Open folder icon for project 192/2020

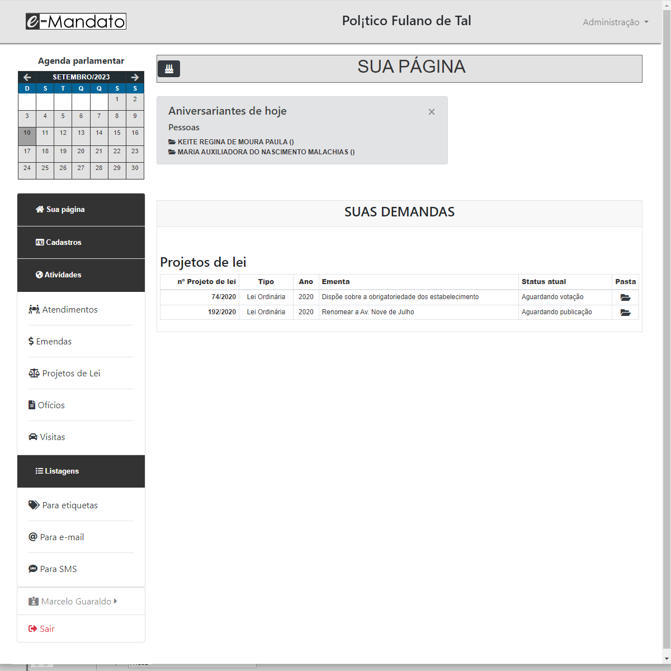click(625, 313)
